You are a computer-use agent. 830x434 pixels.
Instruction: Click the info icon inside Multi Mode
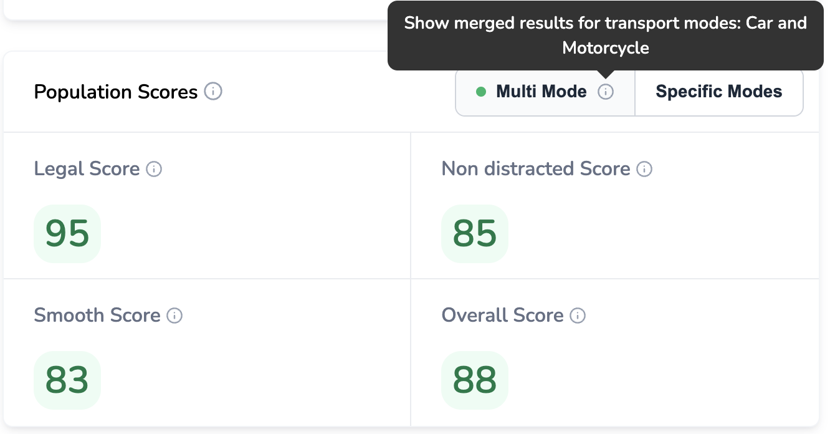point(606,92)
